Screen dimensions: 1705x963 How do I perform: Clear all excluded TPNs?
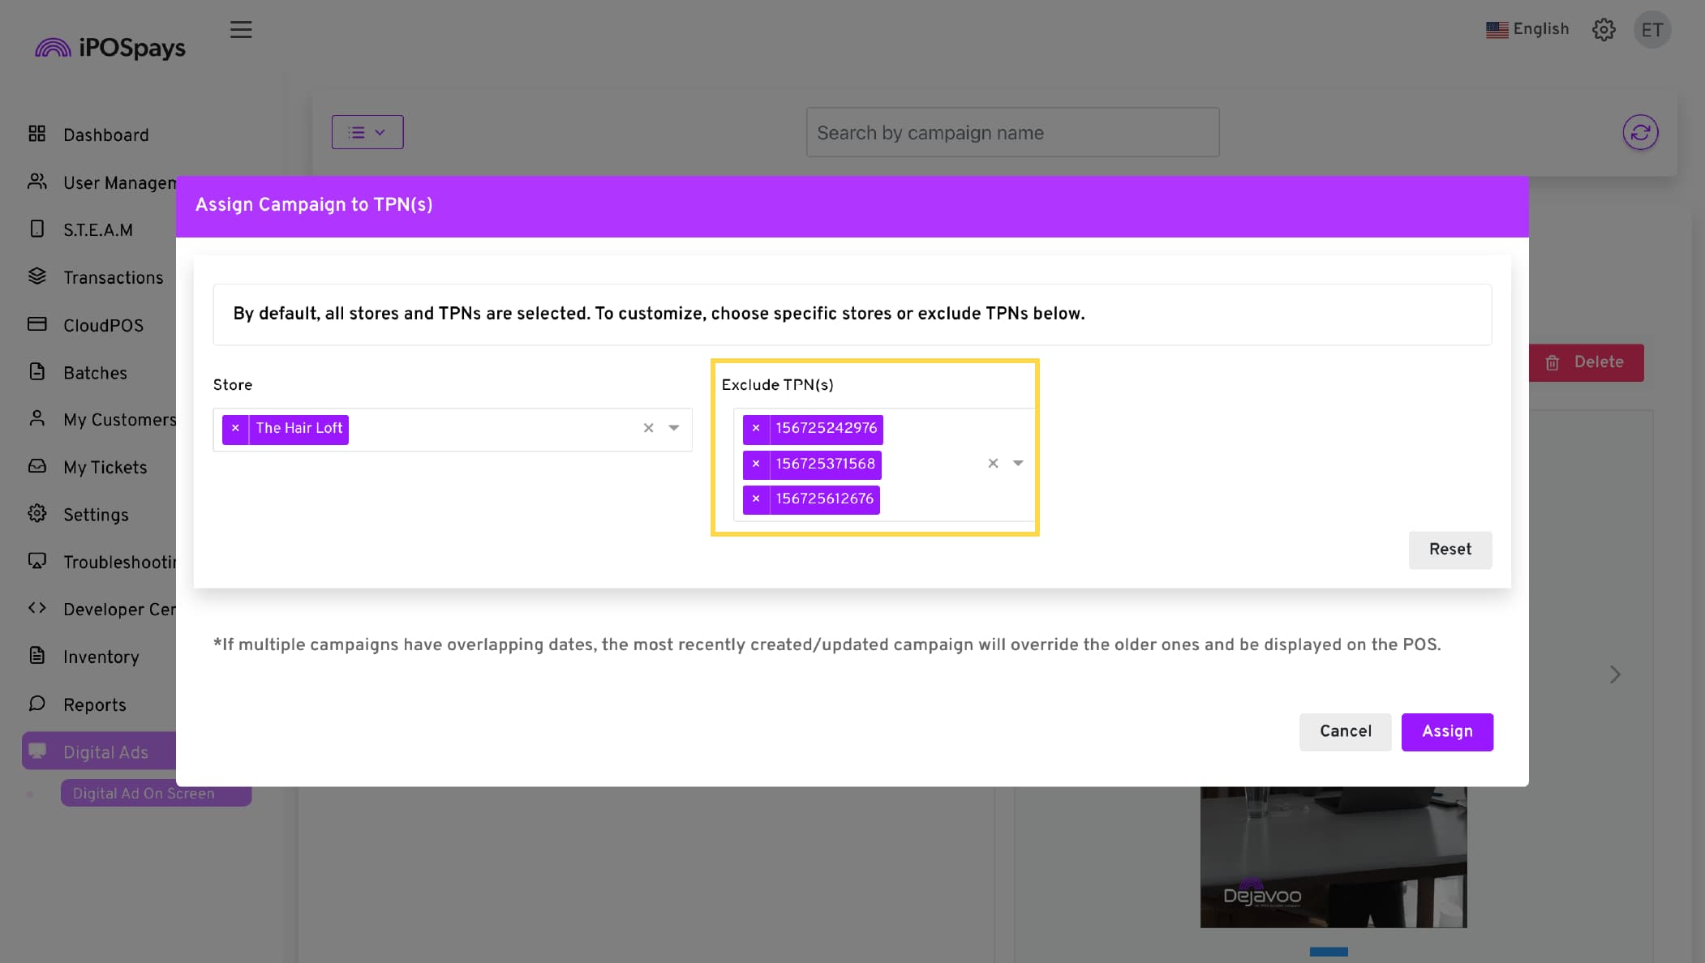point(993,464)
